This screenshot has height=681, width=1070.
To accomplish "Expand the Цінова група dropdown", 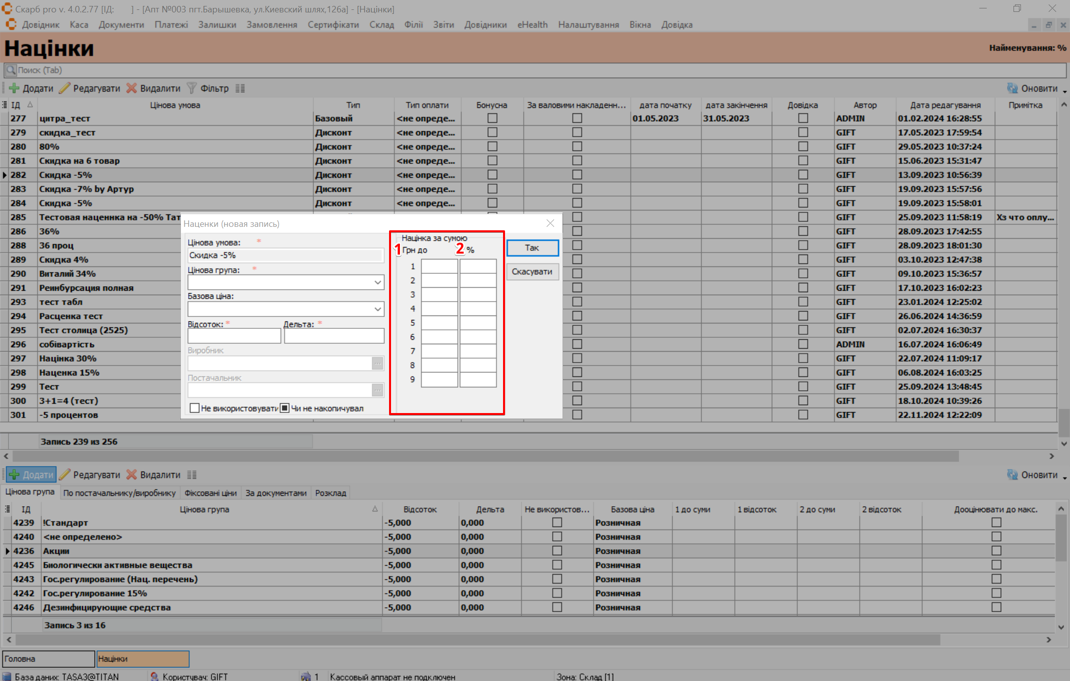I will 378,282.
